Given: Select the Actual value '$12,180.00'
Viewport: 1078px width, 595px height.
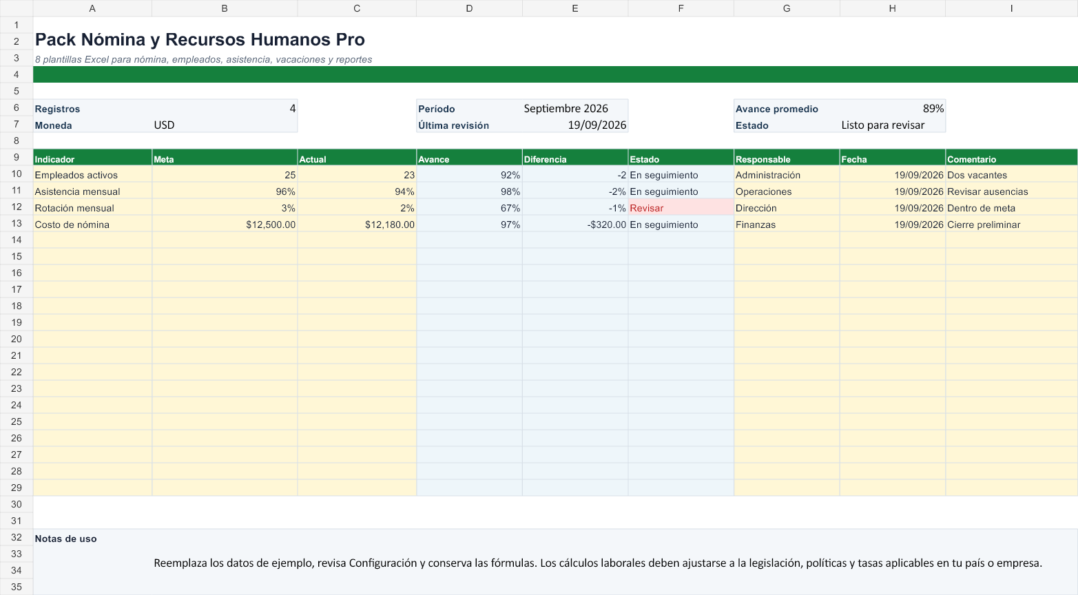Looking at the screenshot, I should point(357,224).
